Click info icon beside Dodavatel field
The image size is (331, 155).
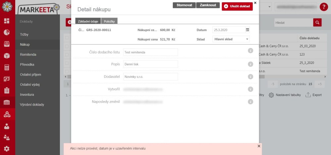click(x=250, y=77)
